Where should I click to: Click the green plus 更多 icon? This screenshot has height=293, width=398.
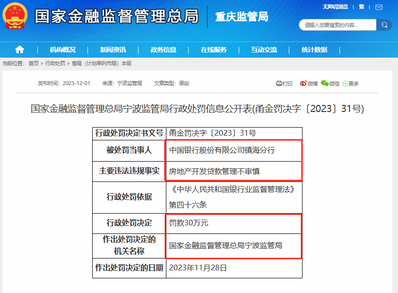(345, 84)
